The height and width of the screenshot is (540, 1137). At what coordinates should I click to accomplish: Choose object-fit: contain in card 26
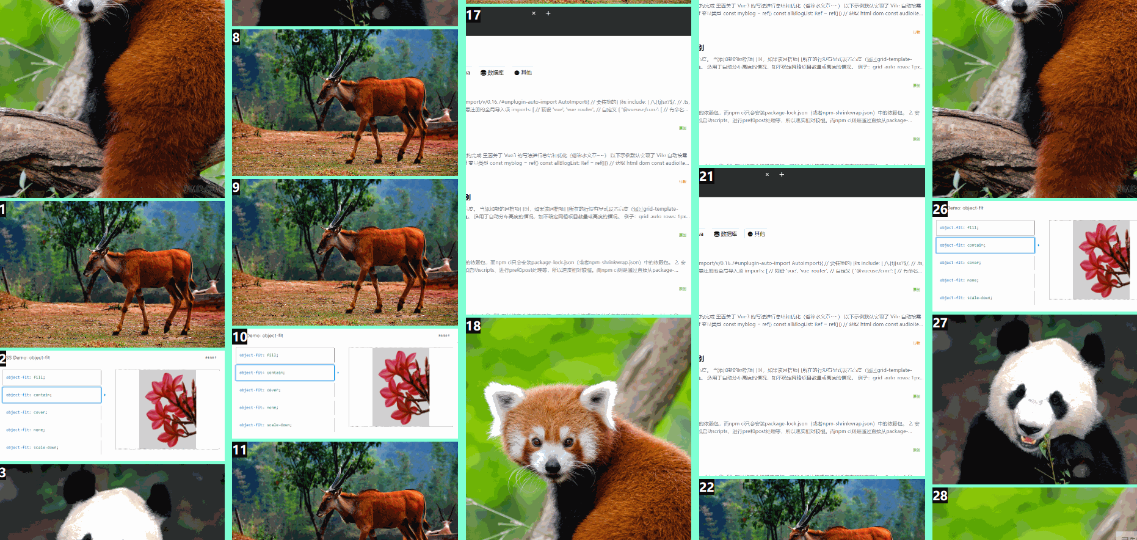click(x=986, y=246)
